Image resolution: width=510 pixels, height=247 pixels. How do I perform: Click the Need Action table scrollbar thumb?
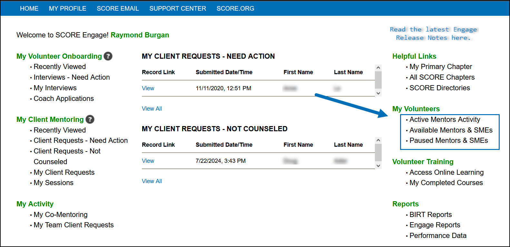coord(378,80)
